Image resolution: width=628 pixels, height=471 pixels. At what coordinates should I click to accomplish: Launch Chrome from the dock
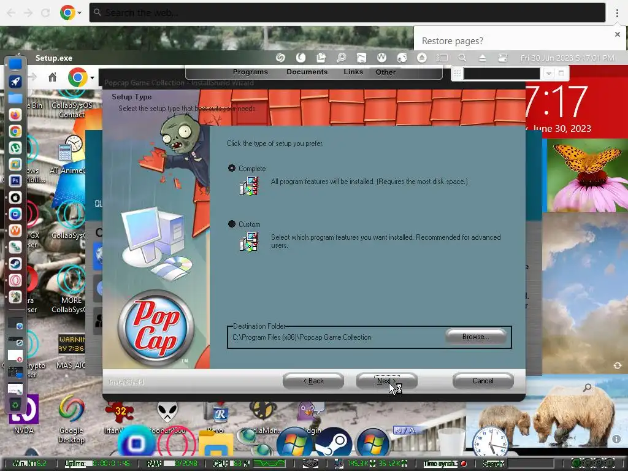coord(15,131)
